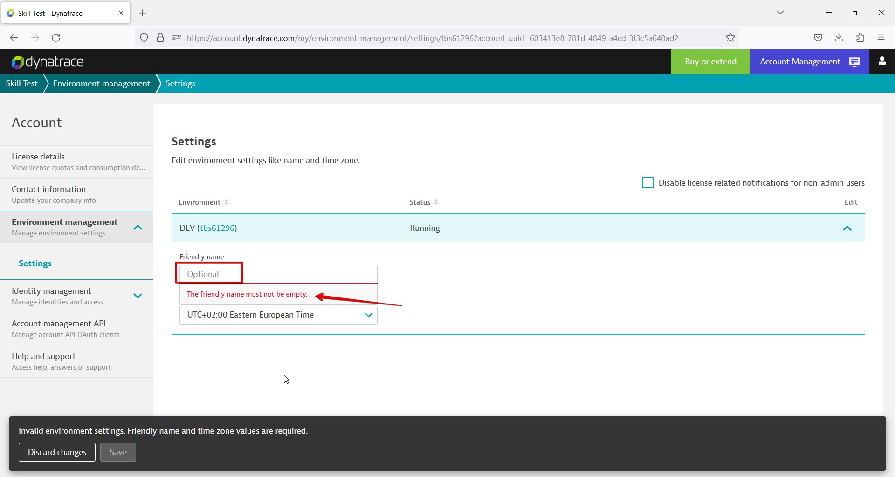Image resolution: width=895 pixels, height=477 pixels.
Task: Open License details in sidebar
Action: pyautogui.click(x=76, y=162)
